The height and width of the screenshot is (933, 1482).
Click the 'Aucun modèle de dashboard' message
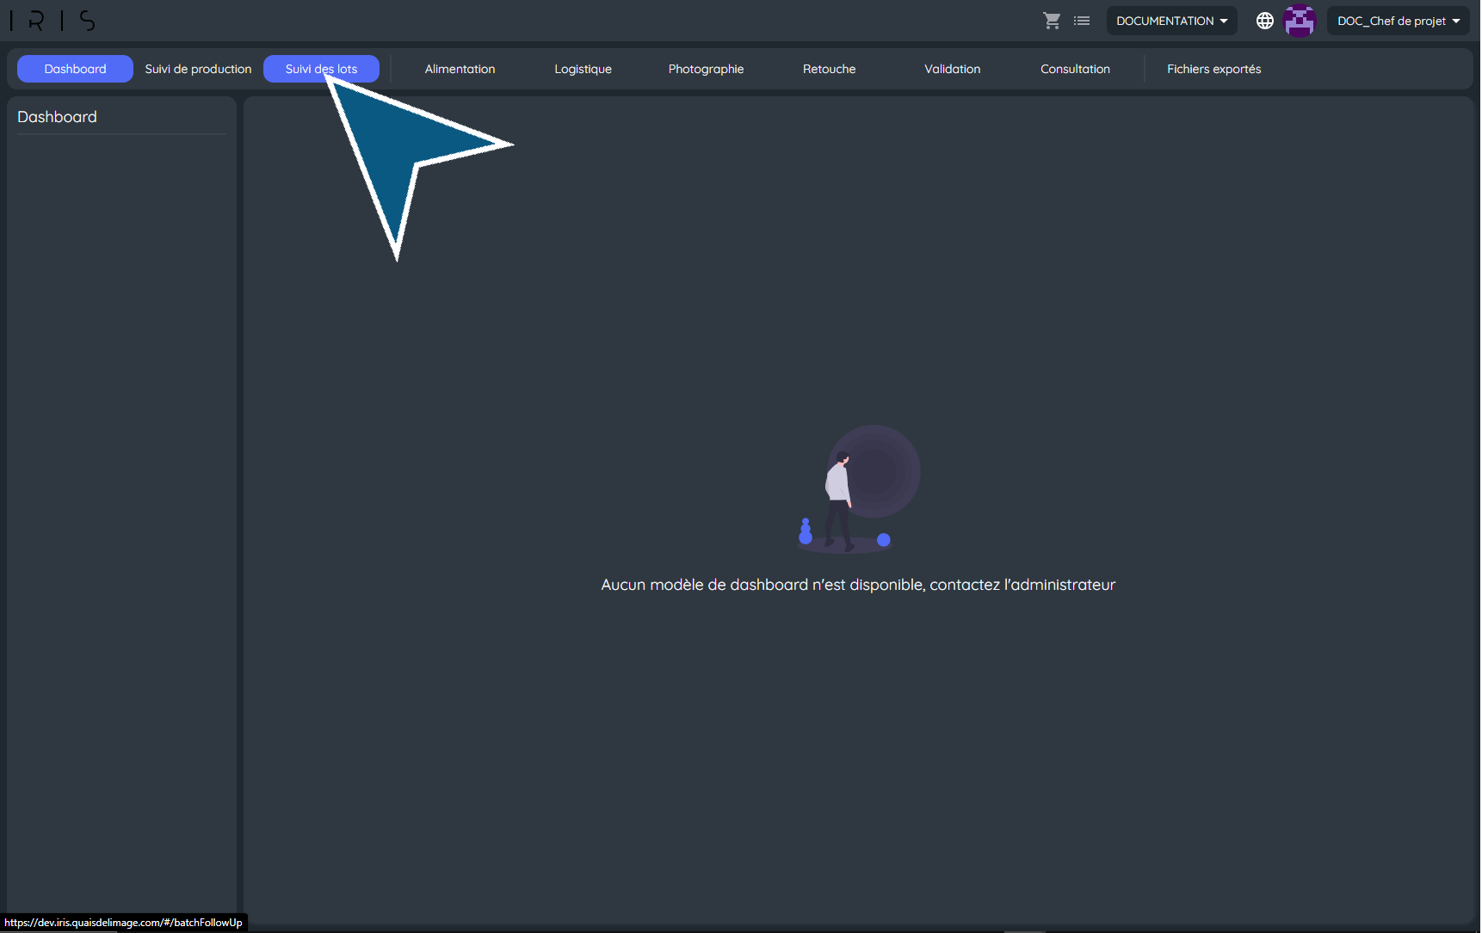858,585
